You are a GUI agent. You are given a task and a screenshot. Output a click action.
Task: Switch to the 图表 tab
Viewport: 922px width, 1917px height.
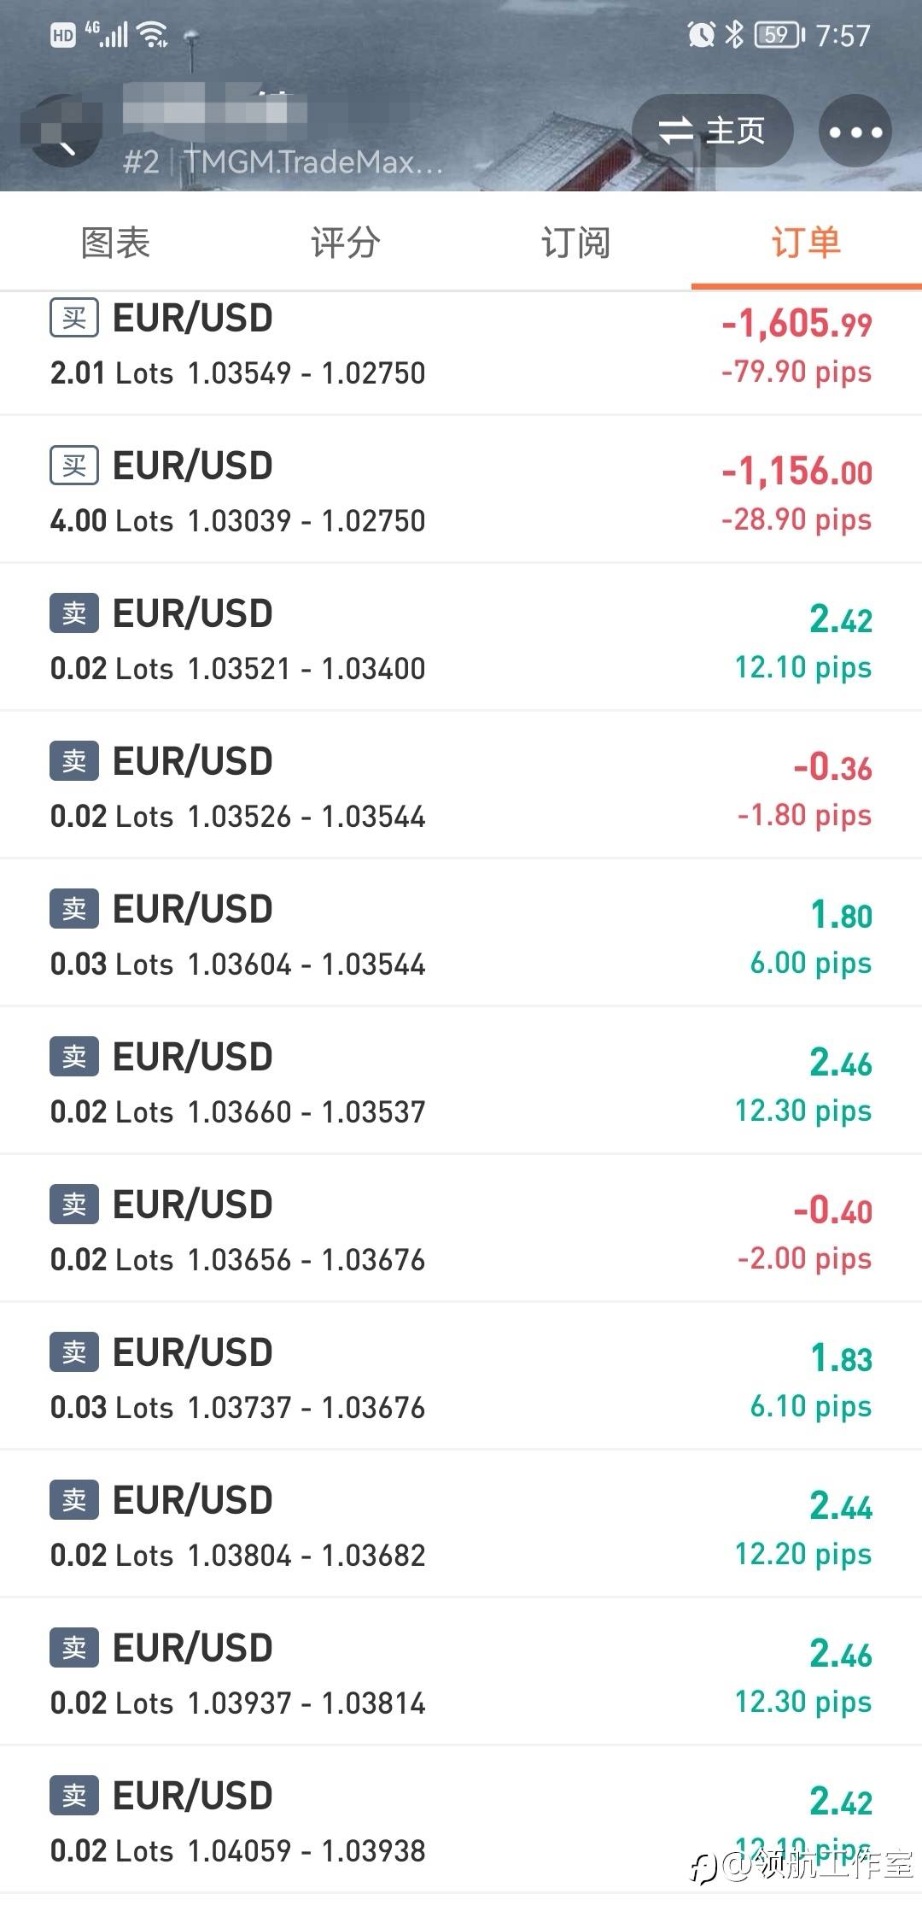click(x=115, y=243)
